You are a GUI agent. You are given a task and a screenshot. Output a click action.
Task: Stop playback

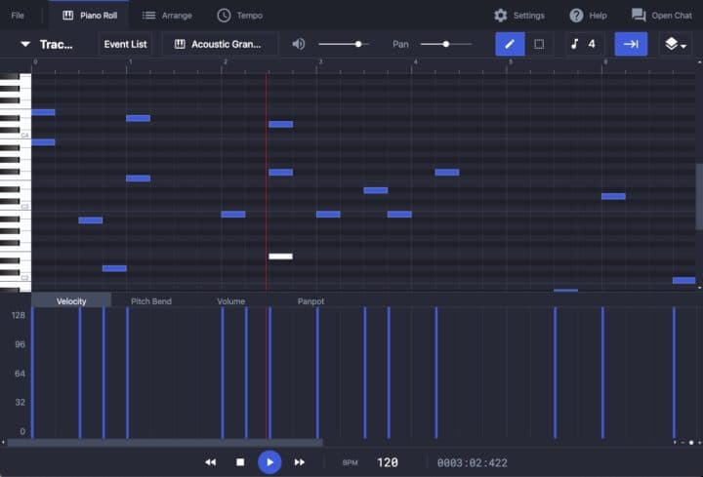pyautogui.click(x=240, y=462)
